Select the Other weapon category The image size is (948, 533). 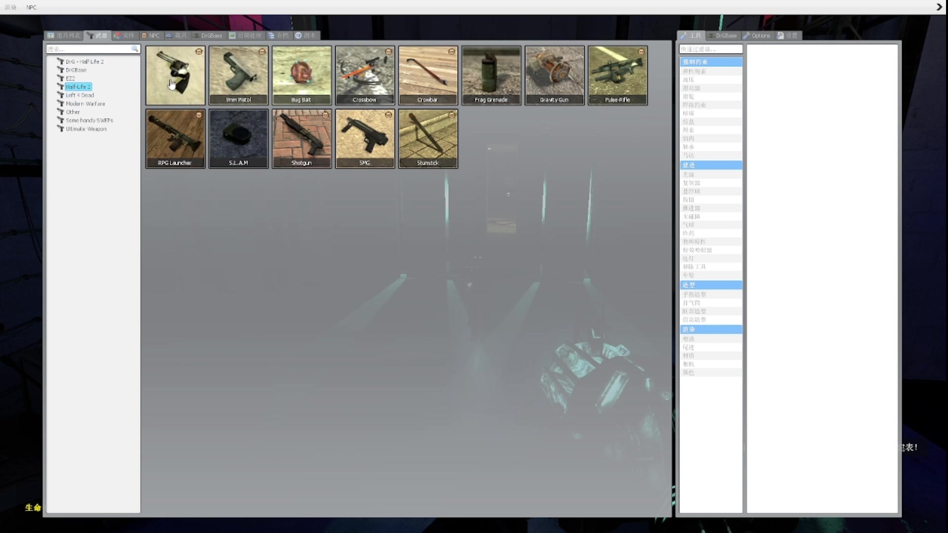[73, 112]
